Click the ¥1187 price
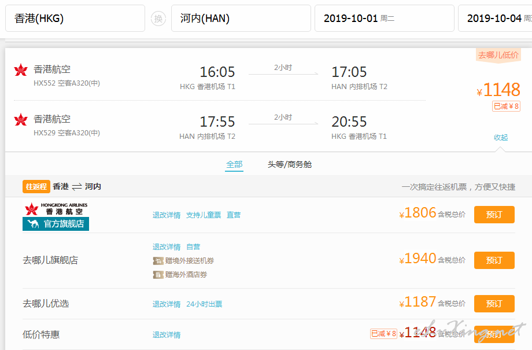This screenshot has width=532, height=350. (x=418, y=302)
